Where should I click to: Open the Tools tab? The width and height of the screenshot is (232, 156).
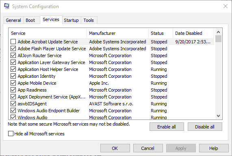tap(89, 20)
